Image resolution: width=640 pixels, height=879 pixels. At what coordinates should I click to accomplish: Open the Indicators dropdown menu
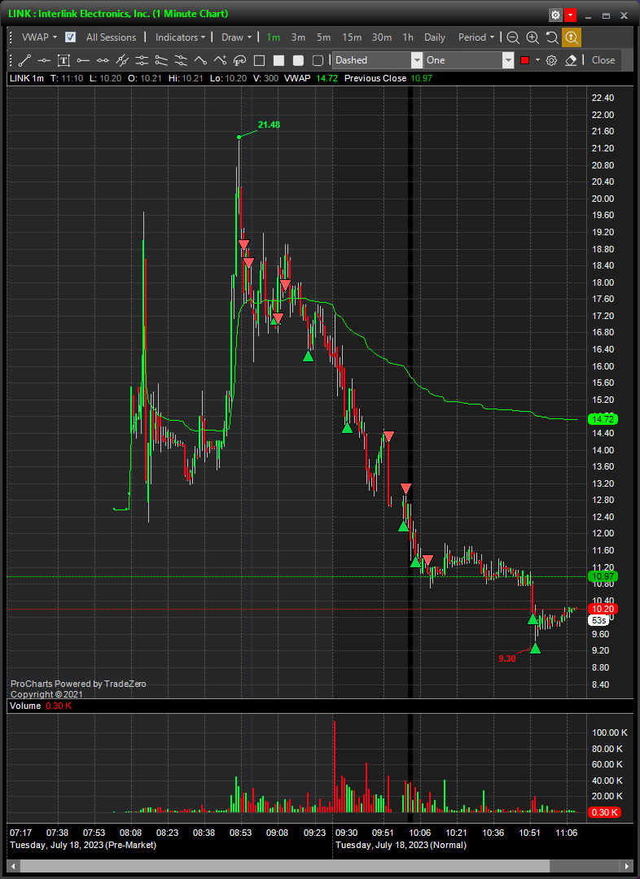181,37
